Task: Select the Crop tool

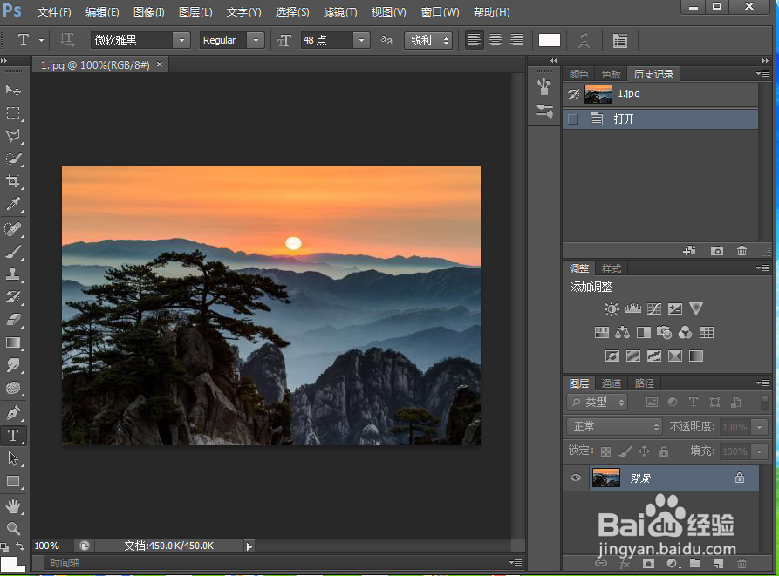Action: coord(13,181)
